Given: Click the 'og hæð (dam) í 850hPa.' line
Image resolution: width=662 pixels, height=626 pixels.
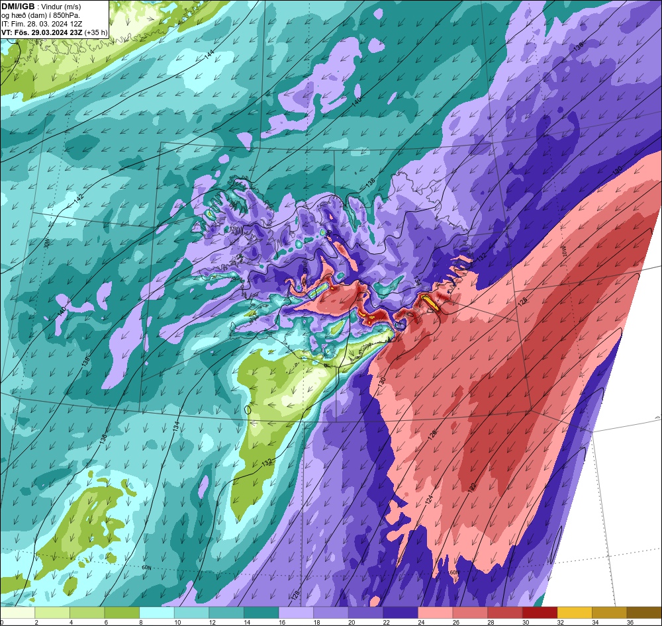Looking at the screenshot, I should pyautogui.click(x=40, y=15).
